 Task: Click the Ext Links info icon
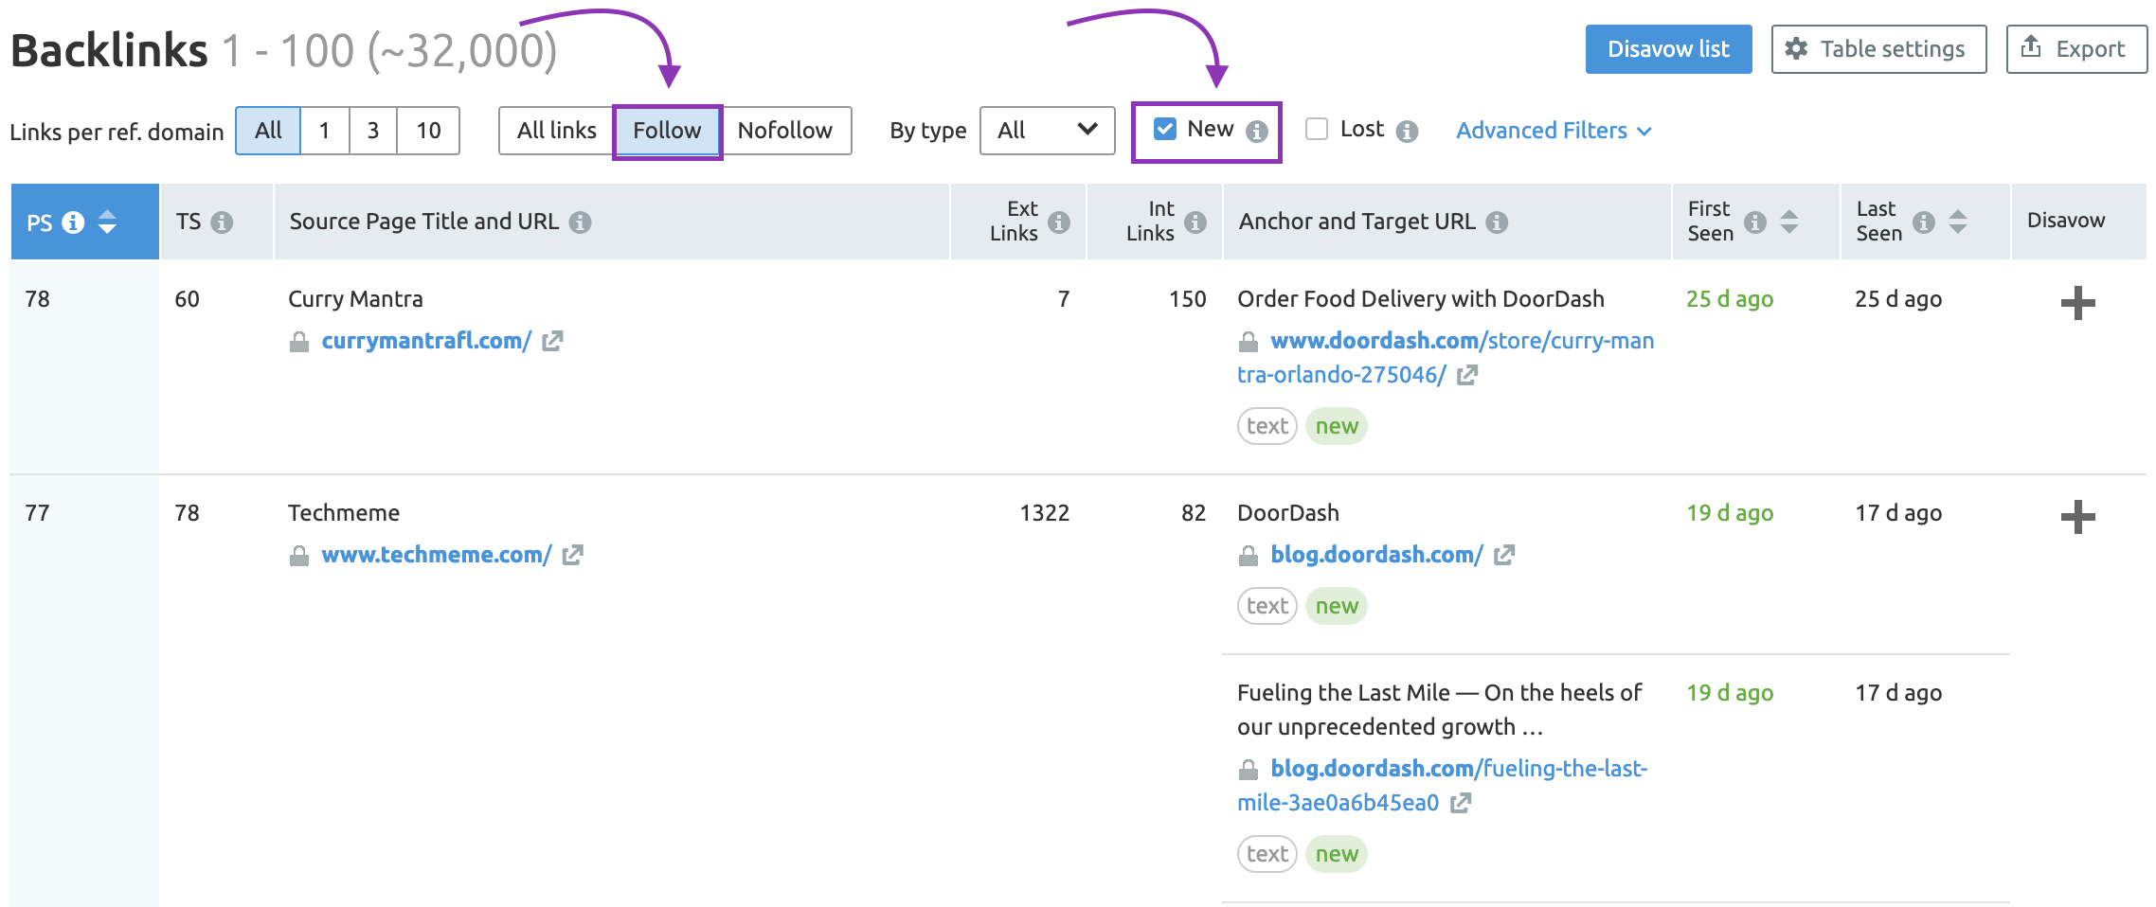1059,222
